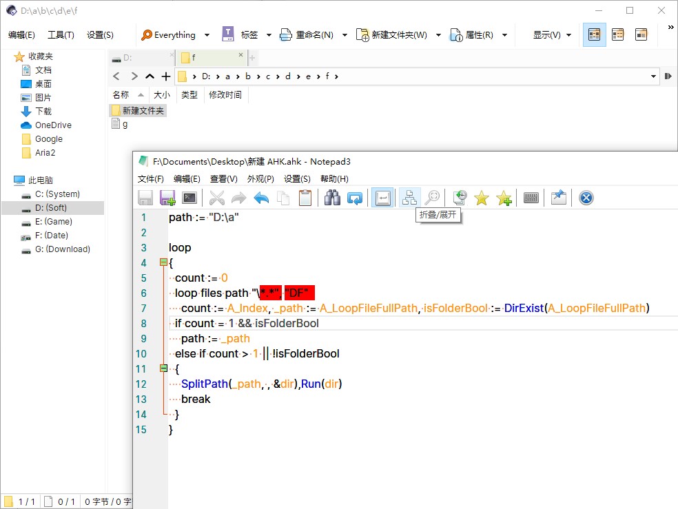Toggle the fold/expand toolbar button
Image resolution: width=678 pixels, height=509 pixels.
point(410,198)
